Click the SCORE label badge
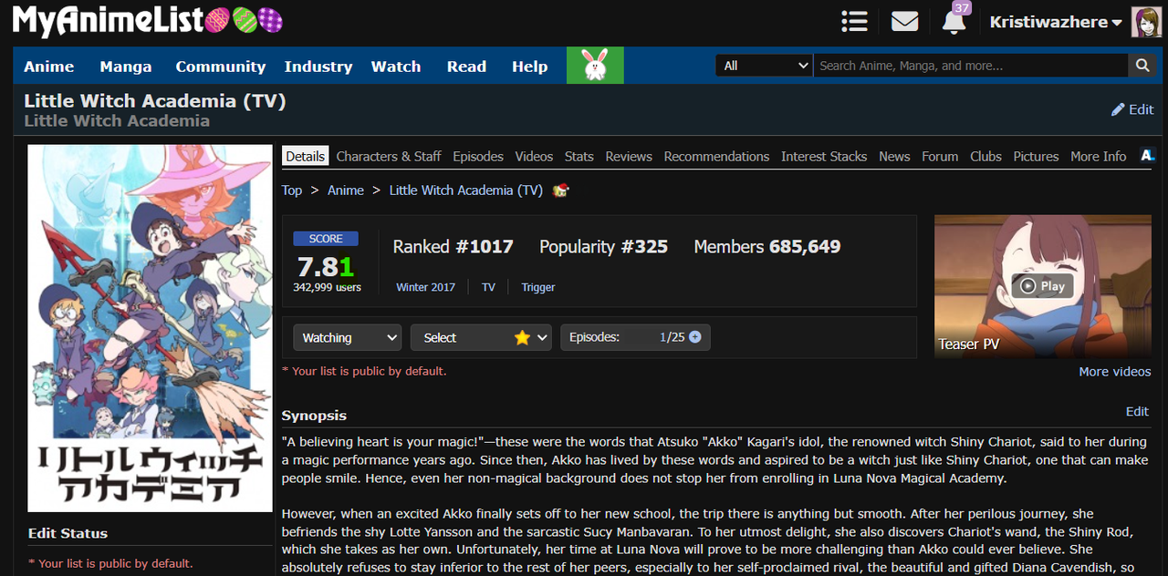Screen dimensions: 1168x576 click(326, 239)
